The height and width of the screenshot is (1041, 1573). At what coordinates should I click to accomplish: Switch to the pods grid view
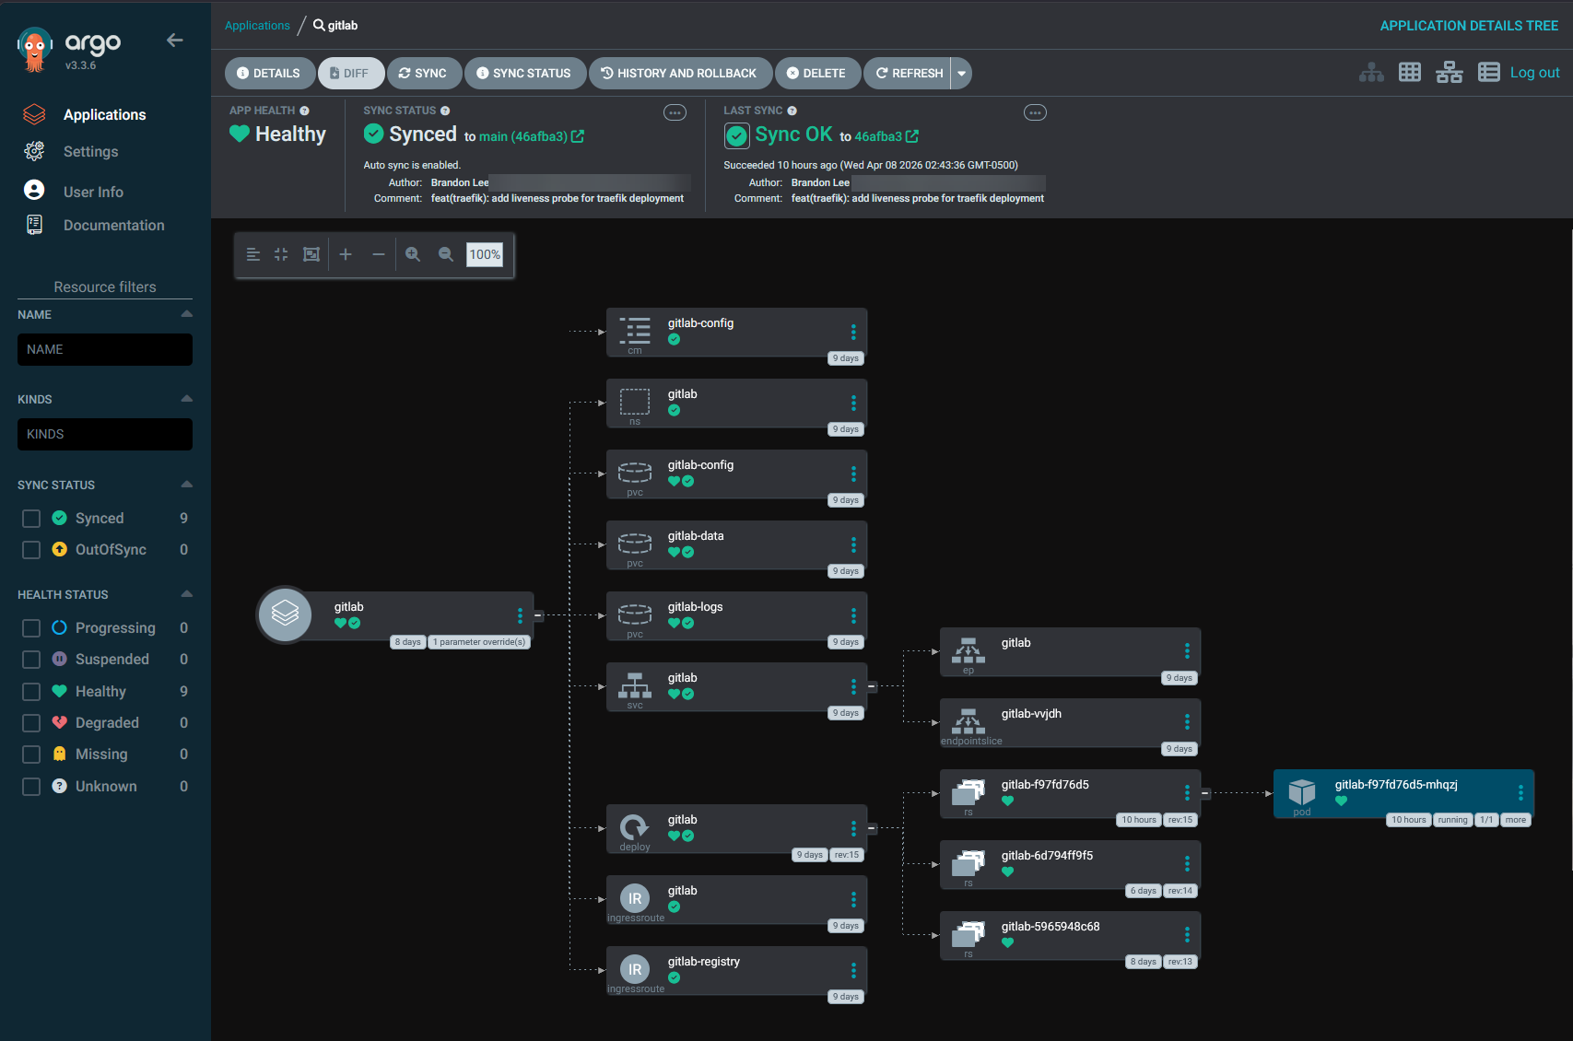click(1410, 73)
